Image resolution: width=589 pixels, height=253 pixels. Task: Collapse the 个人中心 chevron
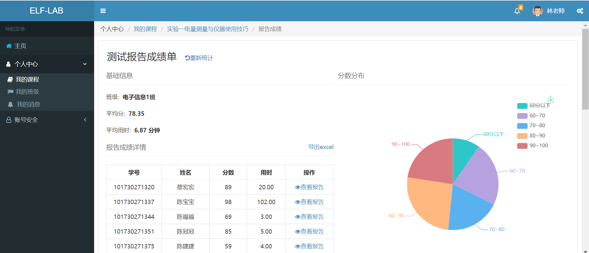pyautogui.click(x=85, y=64)
